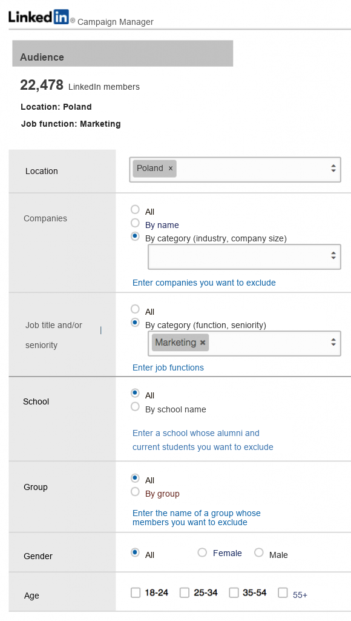Select Female gender radio button
The width and height of the screenshot is (351, 621).
[x=202, y=552]
